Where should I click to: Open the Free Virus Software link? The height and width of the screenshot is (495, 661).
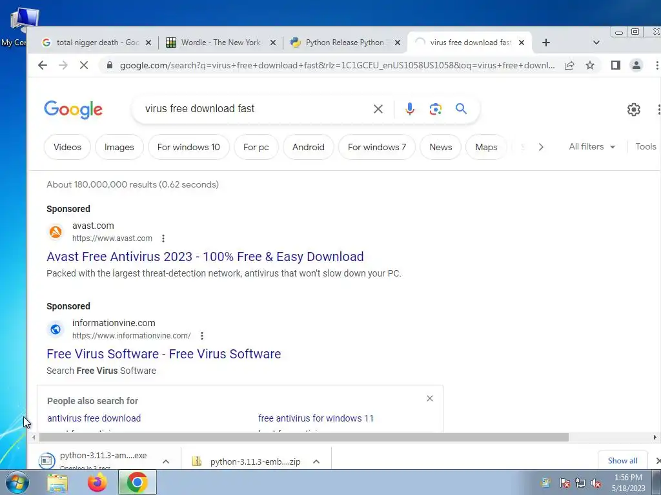click(x=164, y=354)
